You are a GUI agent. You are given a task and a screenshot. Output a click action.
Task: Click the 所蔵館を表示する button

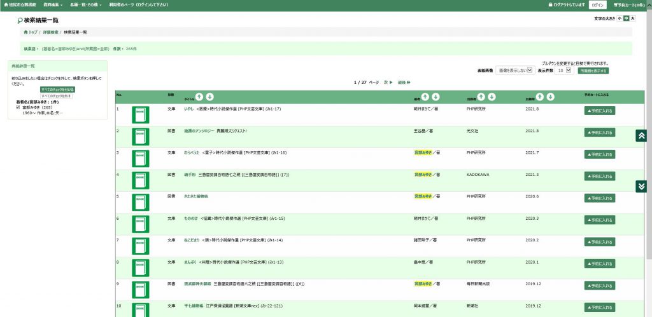point(593,71)
